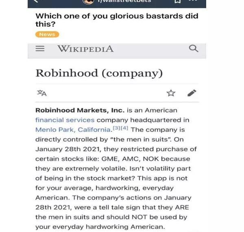244x232 pixels.
Task: Open the Wikipedia hamburger menu
Action: [40, 49]
